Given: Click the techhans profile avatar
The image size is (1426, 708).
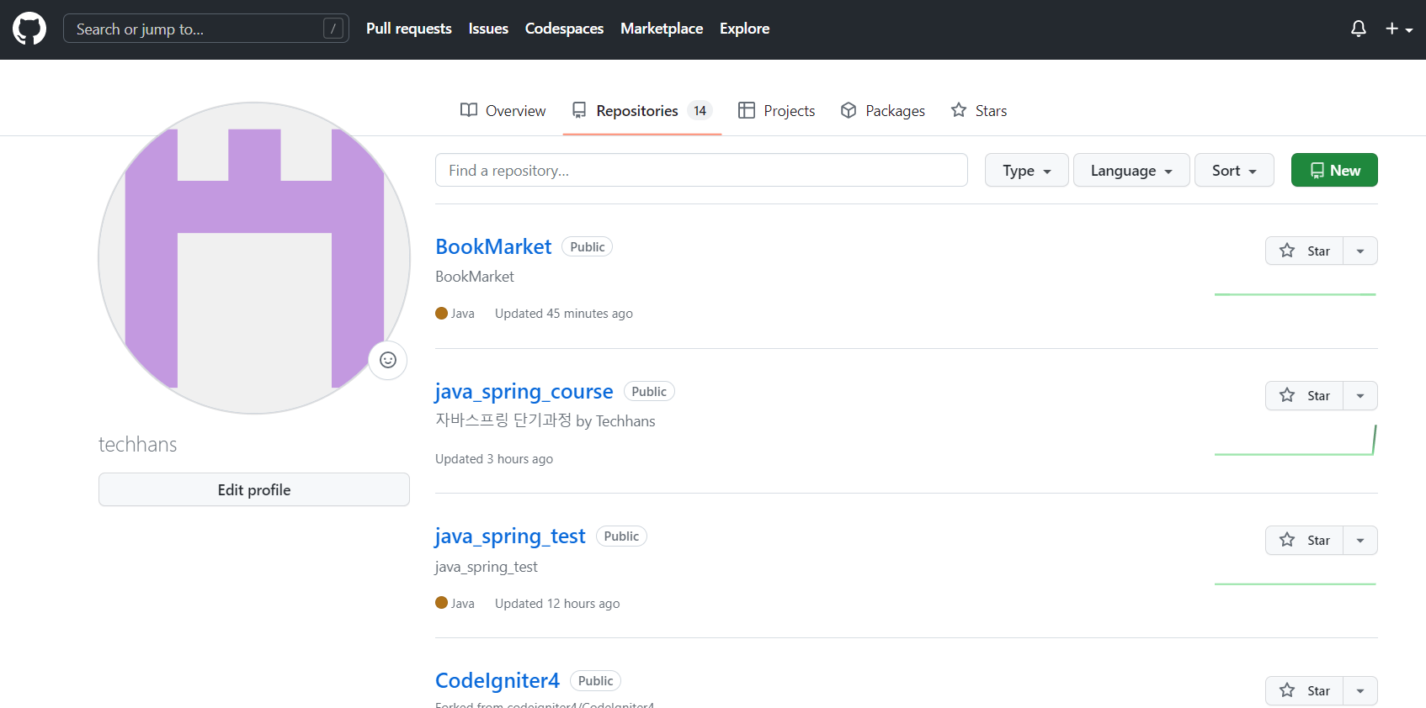Looking at the screenshot, I should point(254,258).
